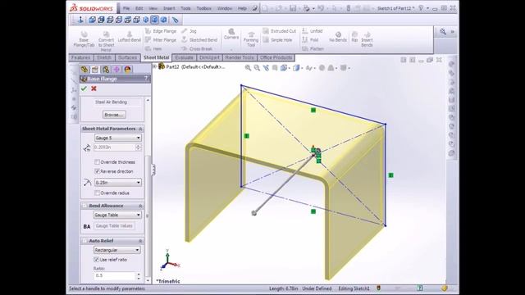This screenshot has width=525, height=295.
Task: Select the Rip tool
Action: point(354,37)
